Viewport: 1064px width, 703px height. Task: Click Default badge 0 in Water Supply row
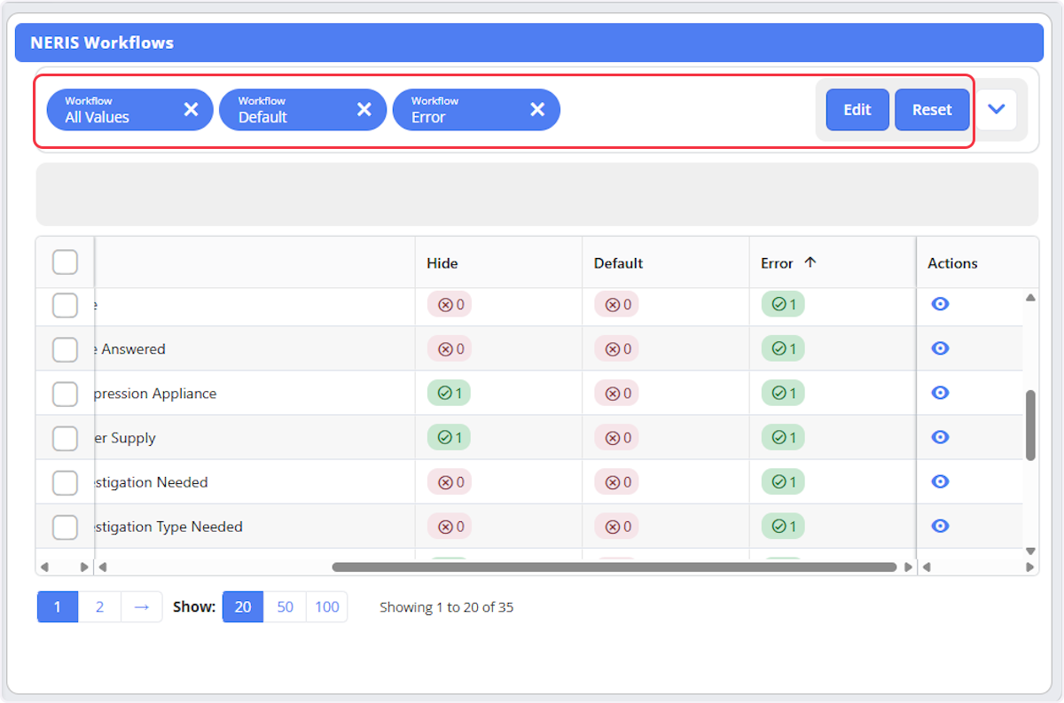point(616,437)
